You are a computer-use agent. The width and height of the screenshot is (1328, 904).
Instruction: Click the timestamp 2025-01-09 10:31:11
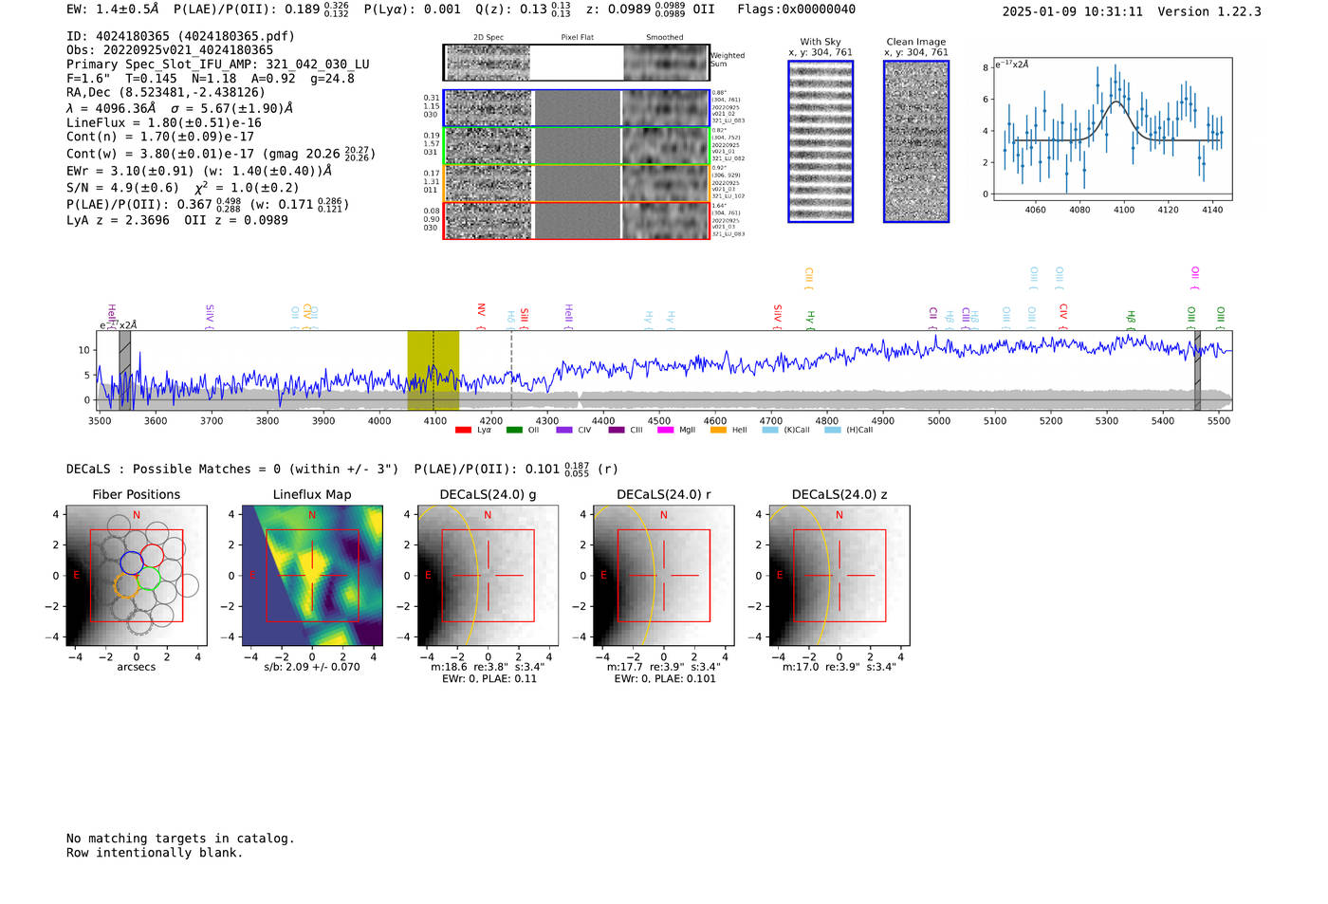[1072, 11]
